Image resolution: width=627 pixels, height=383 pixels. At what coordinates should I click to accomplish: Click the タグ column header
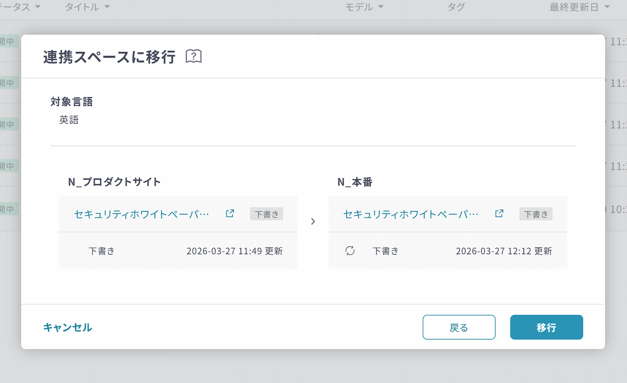tap(456, 7)
